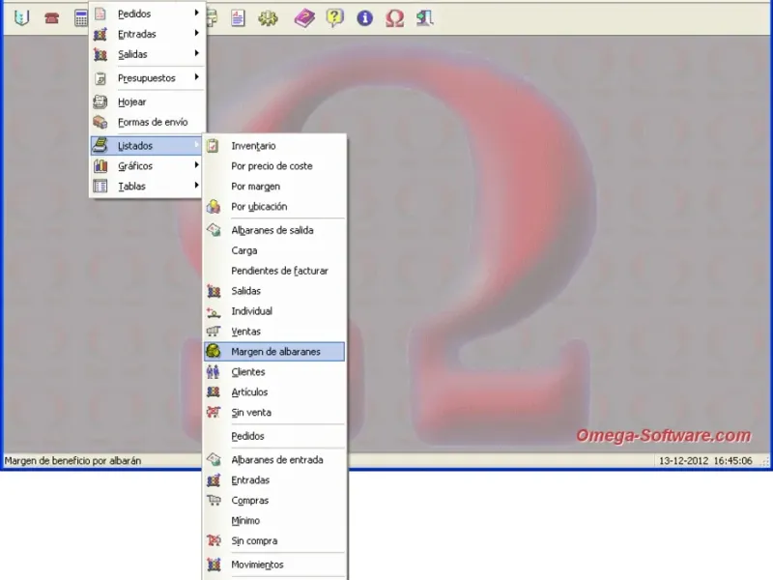This screenshot has width=773, height=580.
Task: Click the Ventas shopping cart icon
Action: click(214, 332)
